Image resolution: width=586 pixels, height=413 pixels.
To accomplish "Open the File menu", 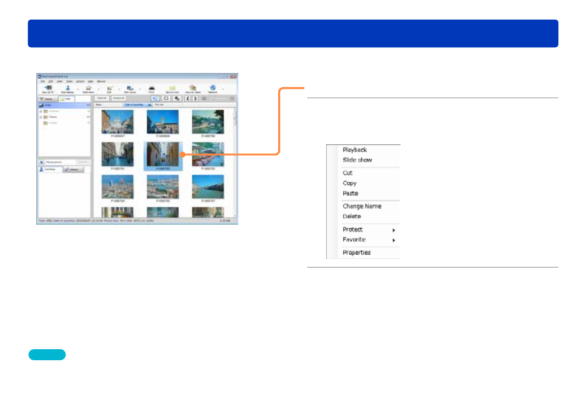I will click(x=42, y=82).
